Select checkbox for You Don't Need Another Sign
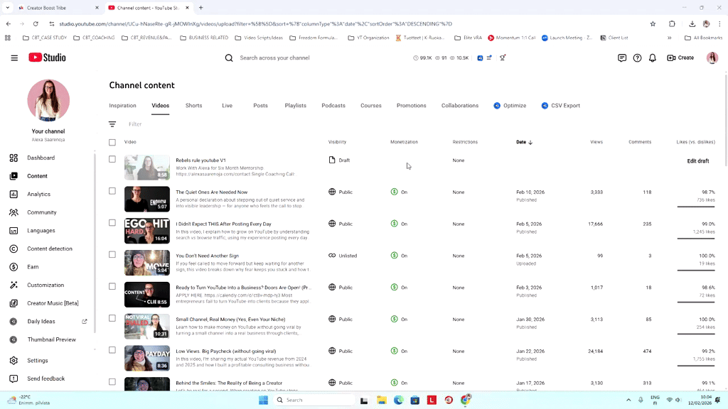The height and width of the screenshot is (409, 728). pos(112,255)
